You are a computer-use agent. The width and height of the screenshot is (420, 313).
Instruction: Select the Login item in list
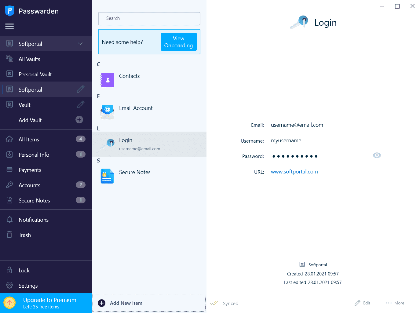149,144
